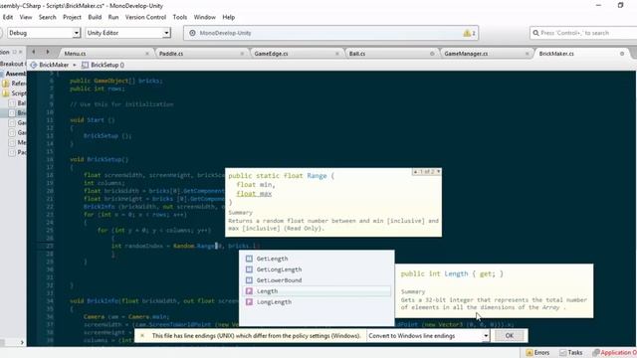
Task: Open the Build menu
Action: (95, 17)
